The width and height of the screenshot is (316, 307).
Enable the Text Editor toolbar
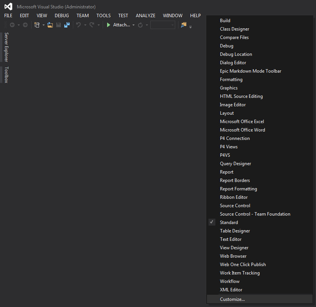tap(231, 239)
